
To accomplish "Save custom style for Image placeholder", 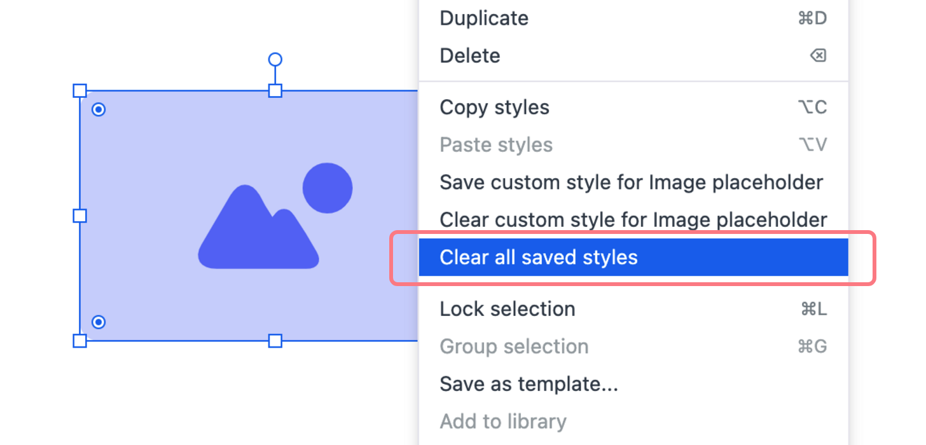I will coord(633,182).
